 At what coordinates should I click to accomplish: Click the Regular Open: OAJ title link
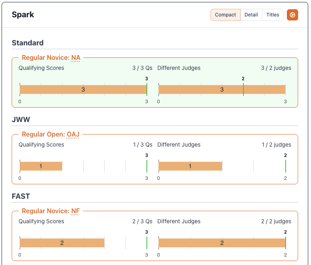50,134
